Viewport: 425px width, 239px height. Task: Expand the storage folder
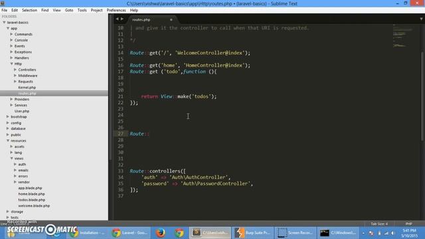click(8, 212)
